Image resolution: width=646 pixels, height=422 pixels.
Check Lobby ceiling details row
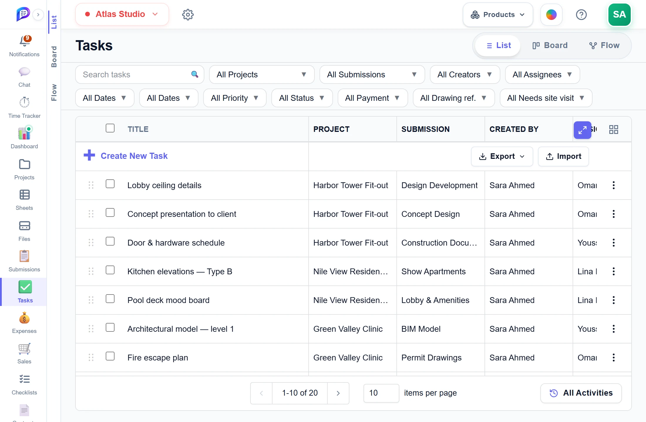110,184
